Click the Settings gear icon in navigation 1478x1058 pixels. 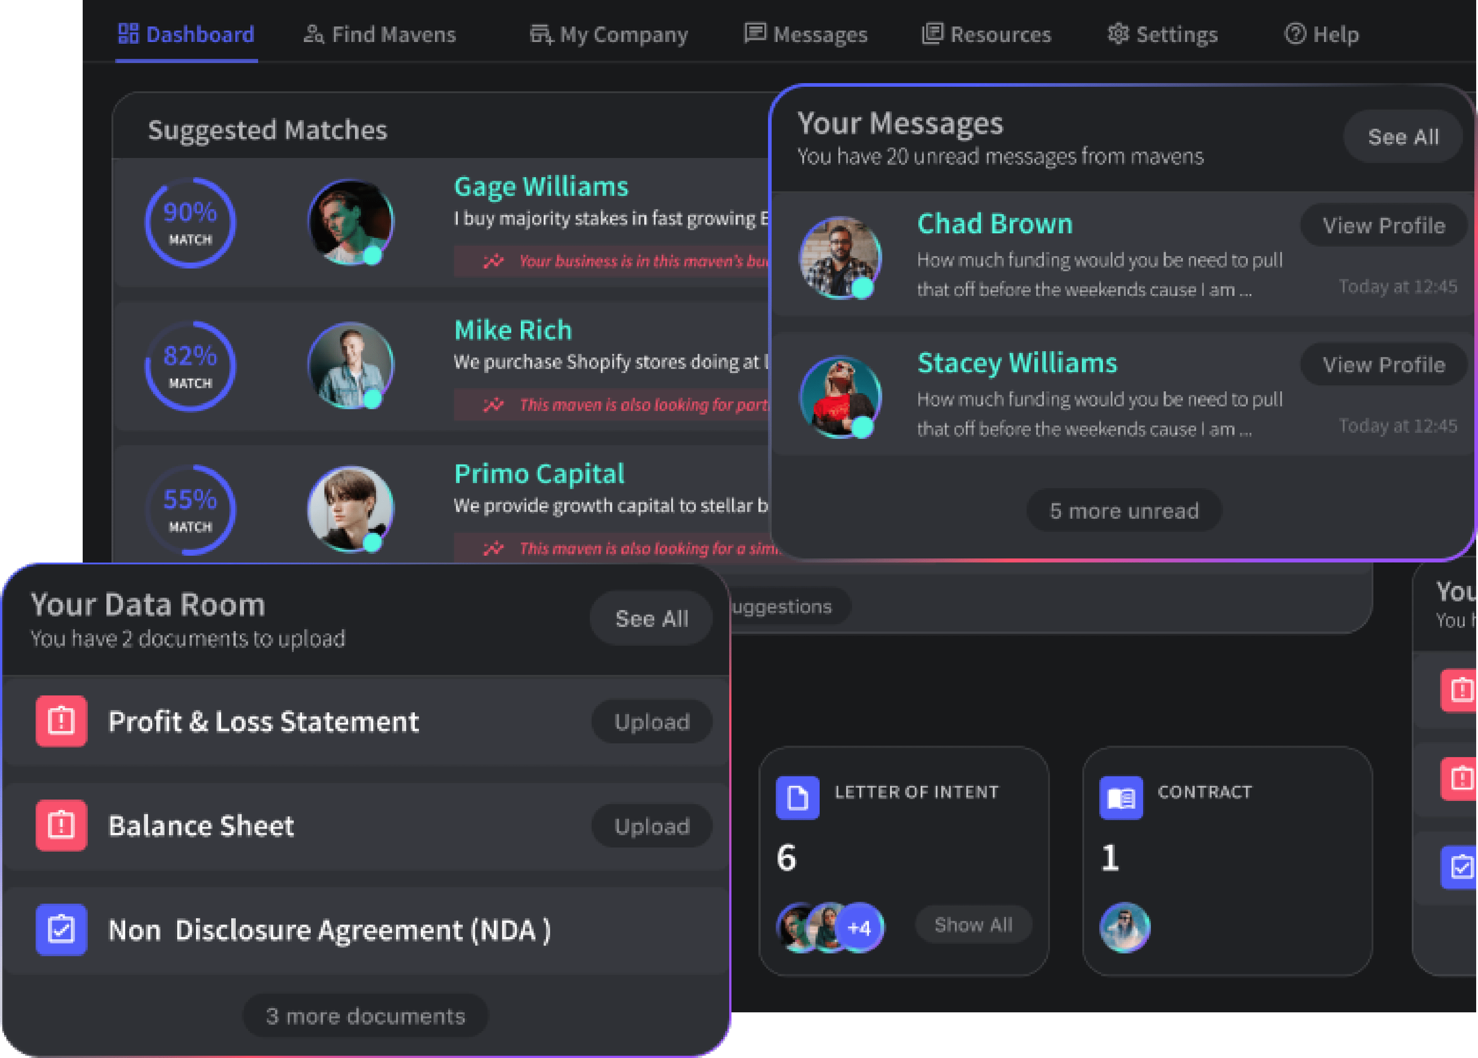pos(1118,34)
